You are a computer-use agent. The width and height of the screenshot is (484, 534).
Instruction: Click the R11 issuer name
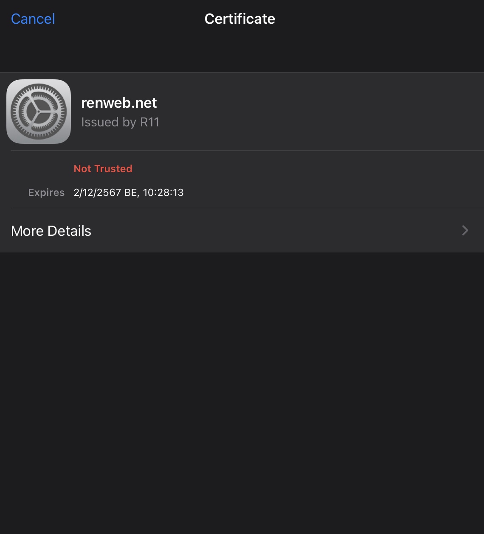[149, 122]
